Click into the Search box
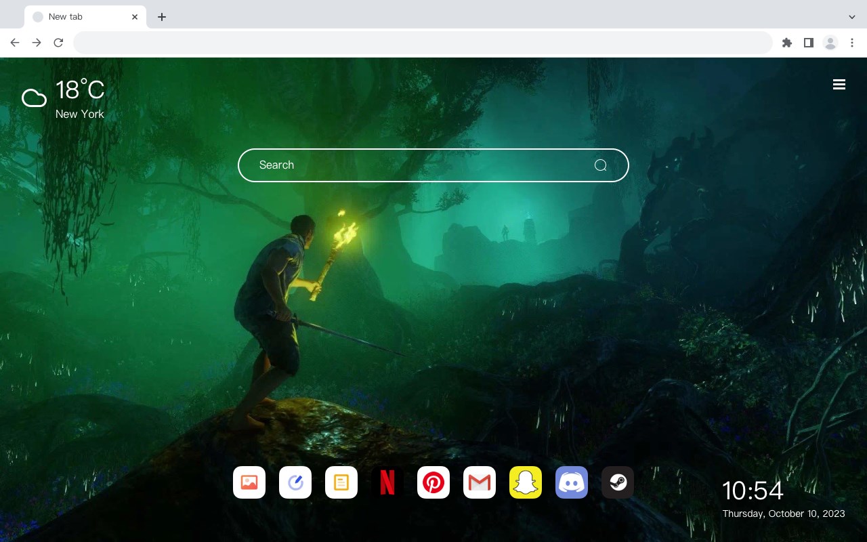Screen dimensions: 867x542 [x=433, y=165]
